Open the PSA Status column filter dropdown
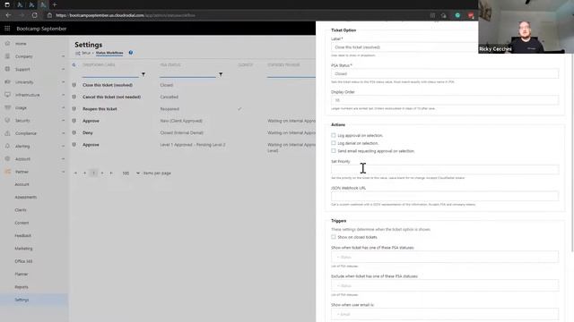 pos(221,74)
